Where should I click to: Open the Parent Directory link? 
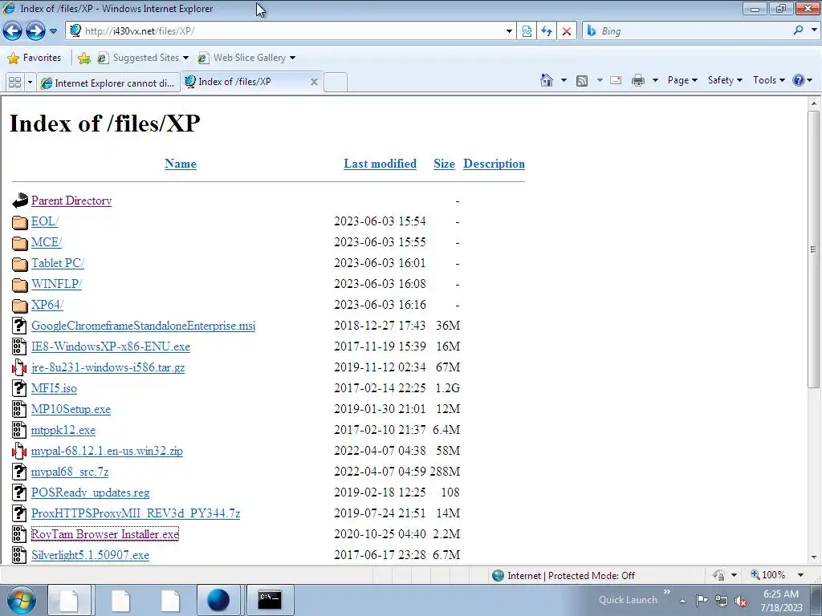coord(71,201)
